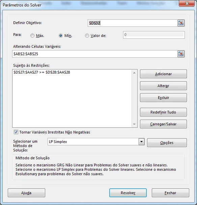Click range selector icon for Células Variáveis

(x=181, y=54)
